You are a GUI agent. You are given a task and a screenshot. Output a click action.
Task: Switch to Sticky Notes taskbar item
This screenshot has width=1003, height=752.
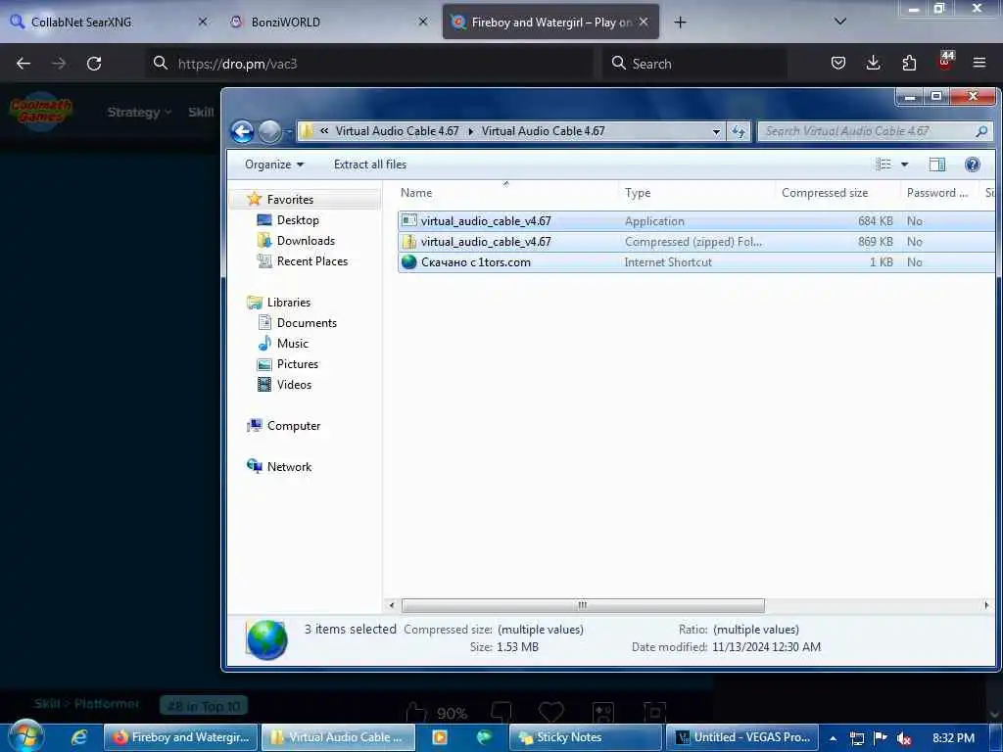tap(586, 737)
